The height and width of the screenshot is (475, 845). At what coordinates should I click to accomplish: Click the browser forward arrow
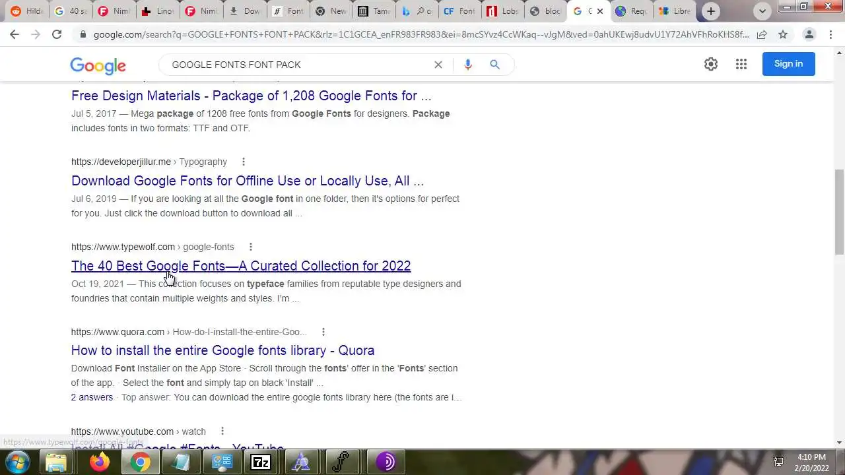(x=36, y=34)
